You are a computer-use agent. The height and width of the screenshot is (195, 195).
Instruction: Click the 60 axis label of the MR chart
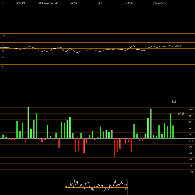coord(190,122)
